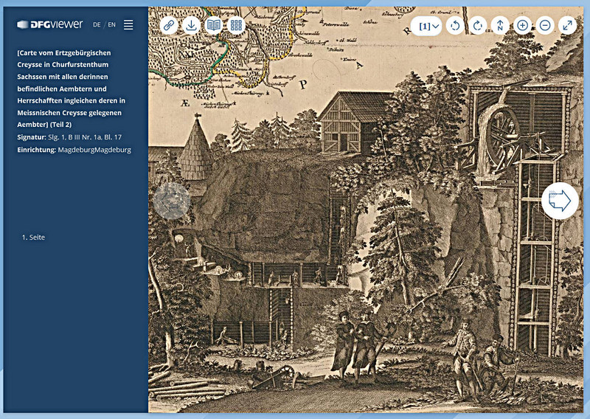
Task: Open the download options
Action: pos(191,26)
